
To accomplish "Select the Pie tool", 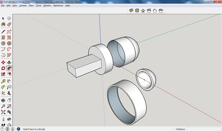I will [9, 55].
